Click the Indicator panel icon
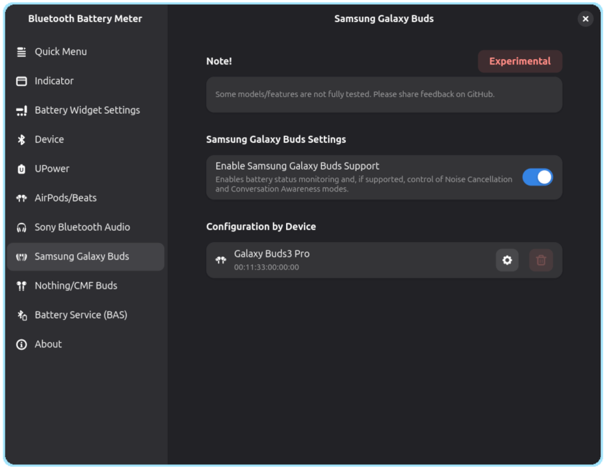Image resolution: width=606 pixels, height=471 pixels. [x=22, y=81]
